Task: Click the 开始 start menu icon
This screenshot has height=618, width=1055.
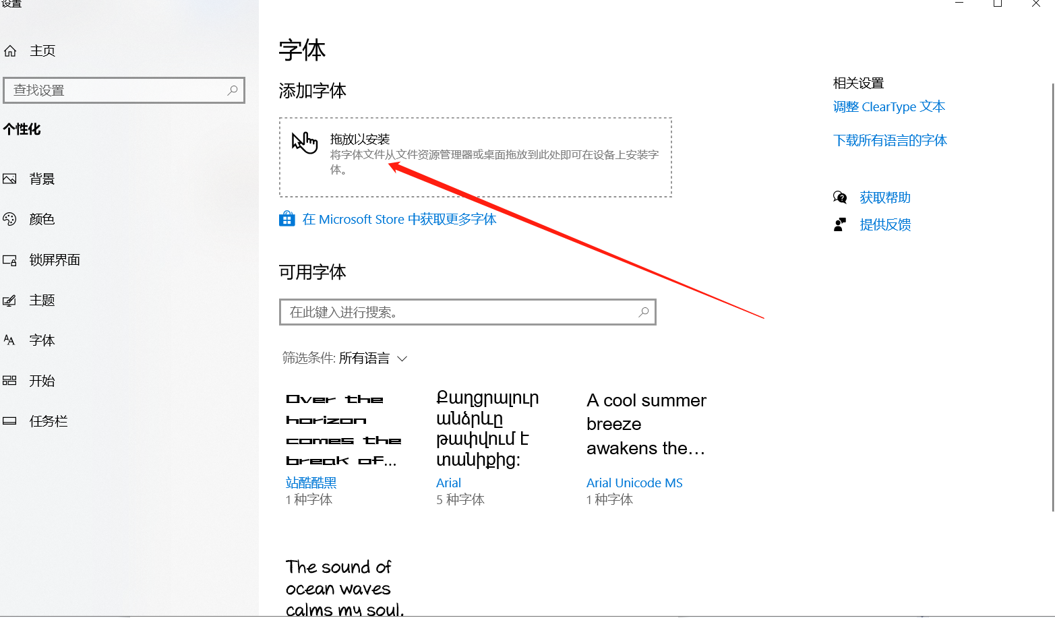Action: click(9, 381)
